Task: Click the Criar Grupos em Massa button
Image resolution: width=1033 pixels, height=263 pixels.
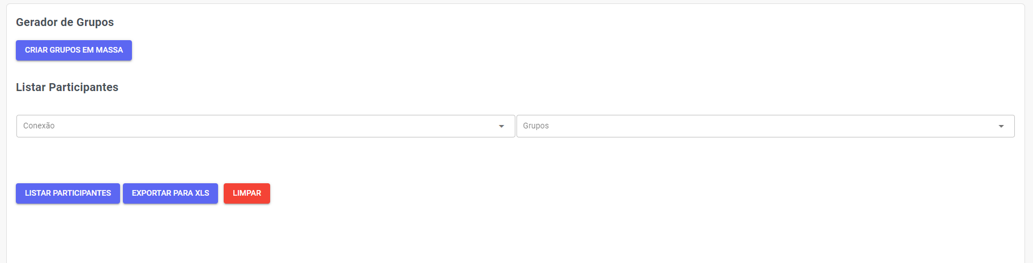Action: coord(74,50)
